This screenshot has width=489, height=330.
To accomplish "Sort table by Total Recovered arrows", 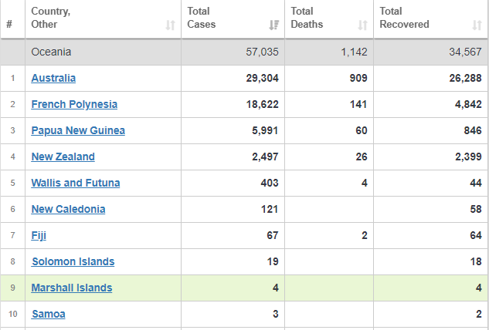I will [477, 25].
